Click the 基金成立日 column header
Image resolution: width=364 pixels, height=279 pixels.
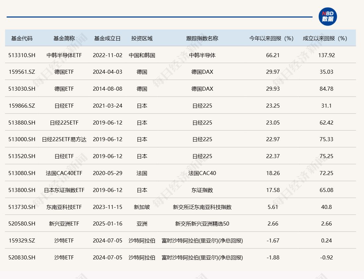click(107, 38)
